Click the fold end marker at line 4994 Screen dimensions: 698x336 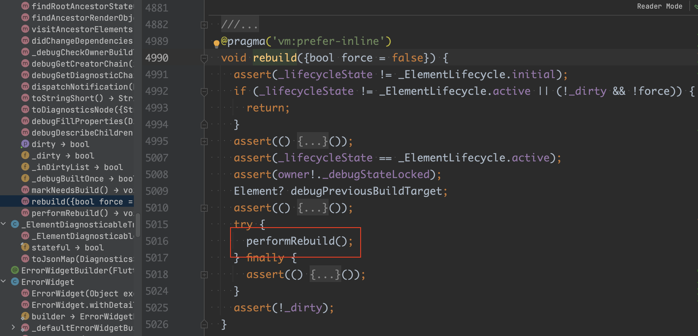(x=204, y=124)
